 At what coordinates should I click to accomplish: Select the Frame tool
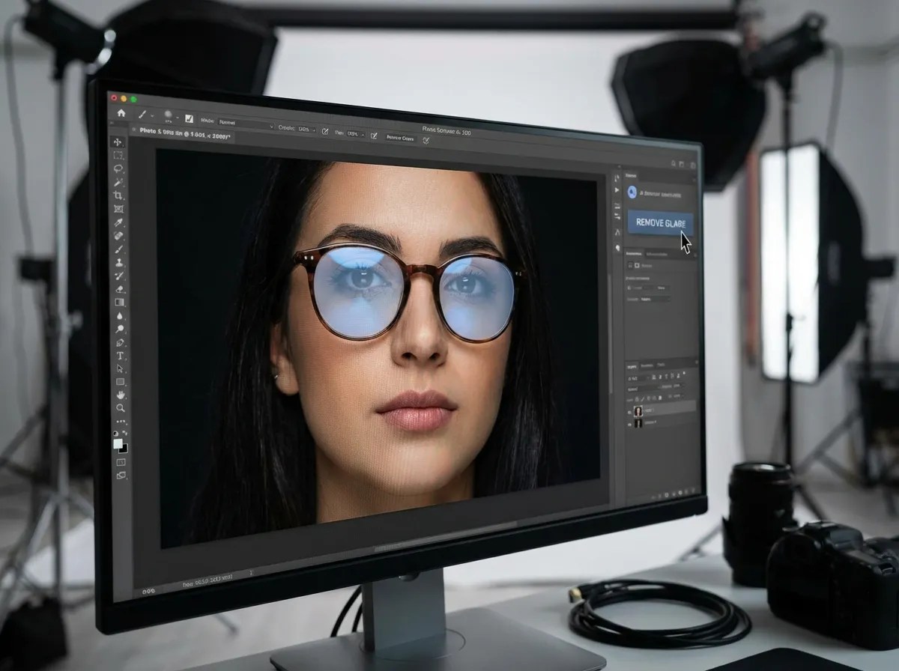coord(118,209)
